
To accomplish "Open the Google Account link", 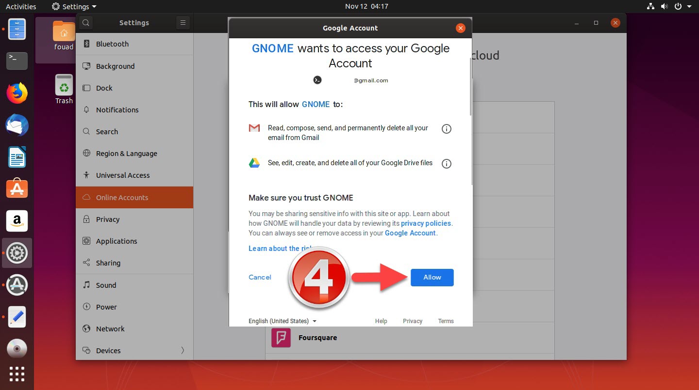I will click(410, 233).
